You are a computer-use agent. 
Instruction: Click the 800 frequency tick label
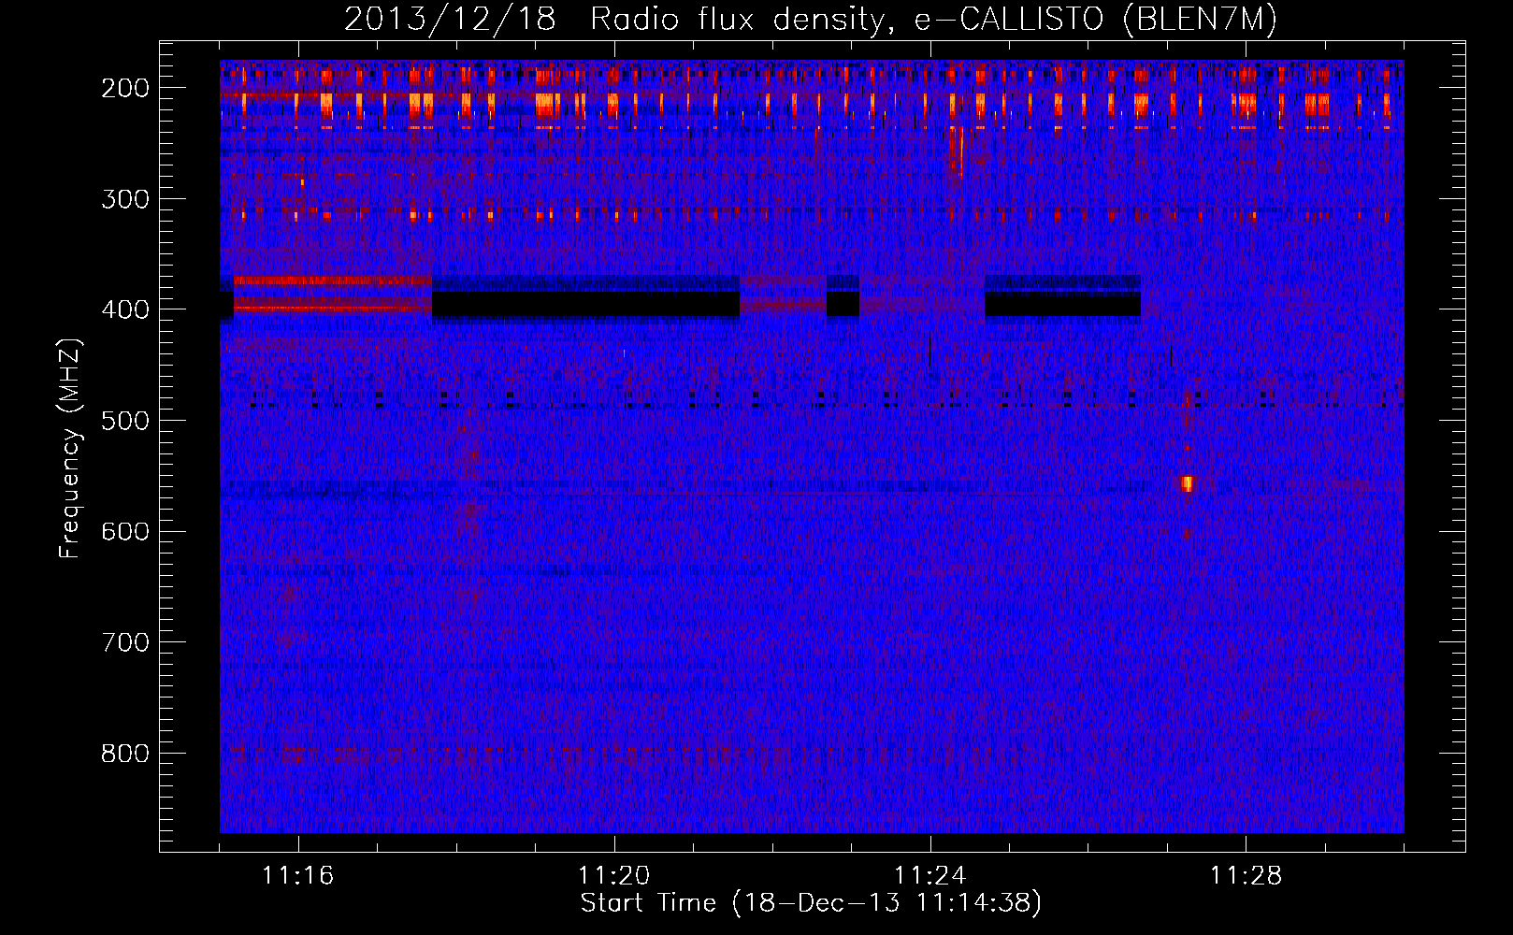point(125,754)
